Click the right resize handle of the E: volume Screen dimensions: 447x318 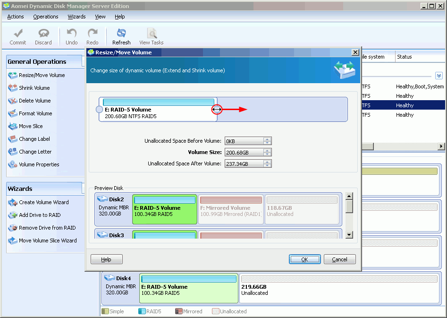pyautogui.click(x=217, y=109)
